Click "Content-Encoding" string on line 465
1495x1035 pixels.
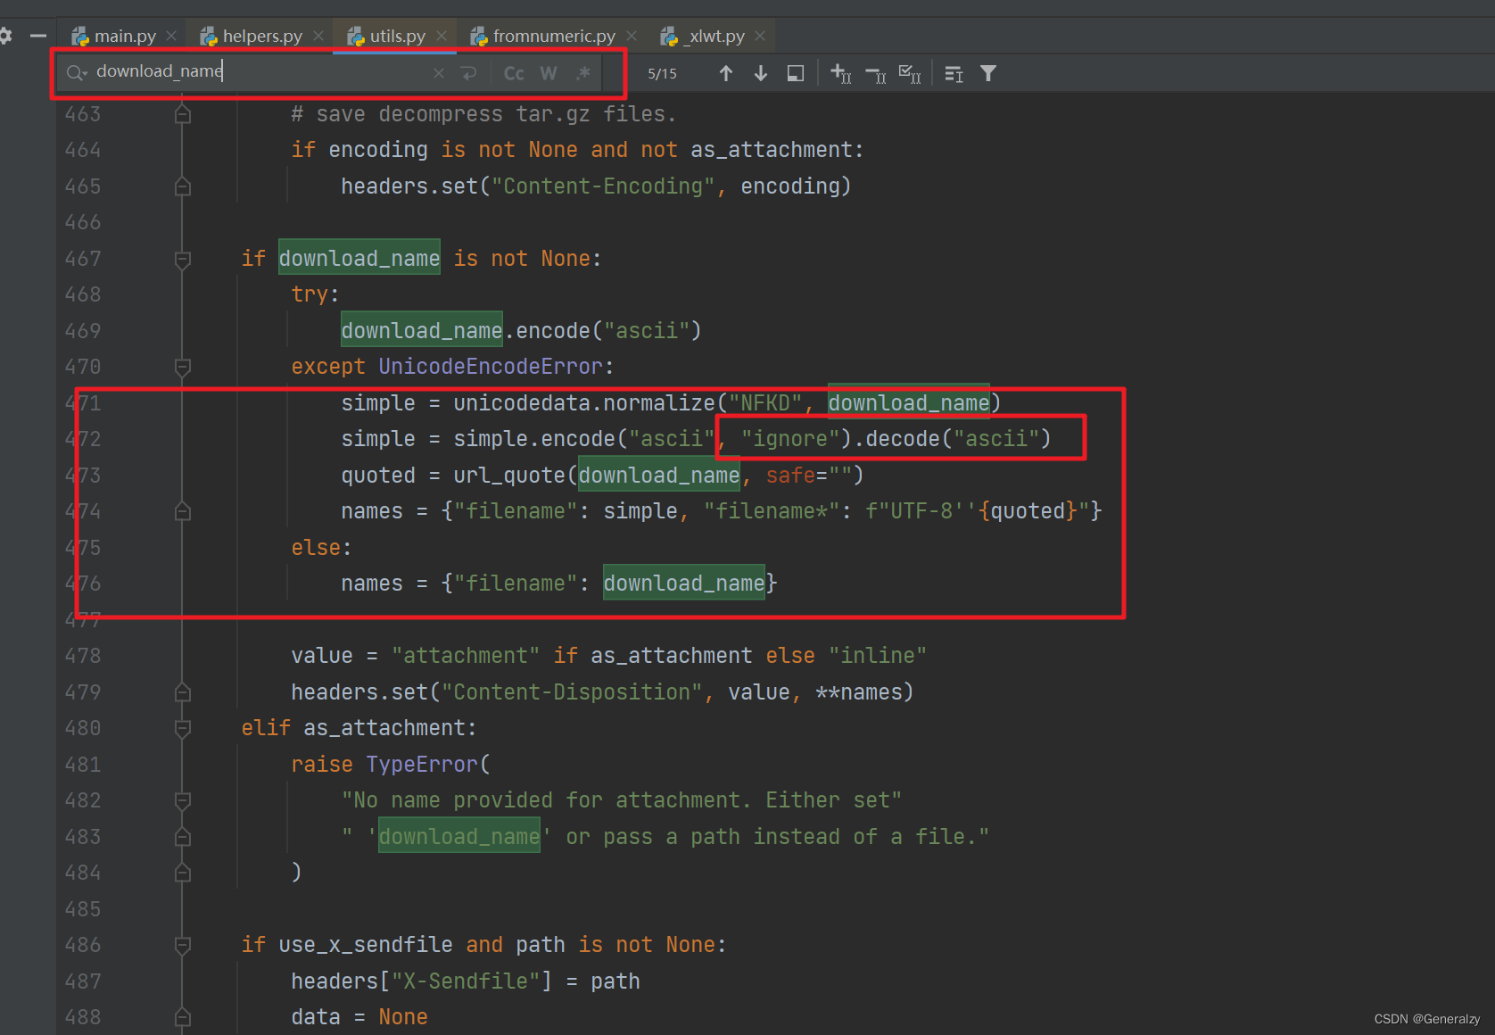(x=603, y=186)
